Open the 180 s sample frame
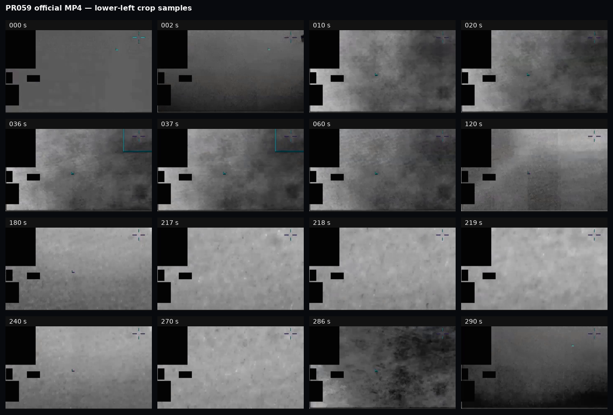 [x=79, y=269]
